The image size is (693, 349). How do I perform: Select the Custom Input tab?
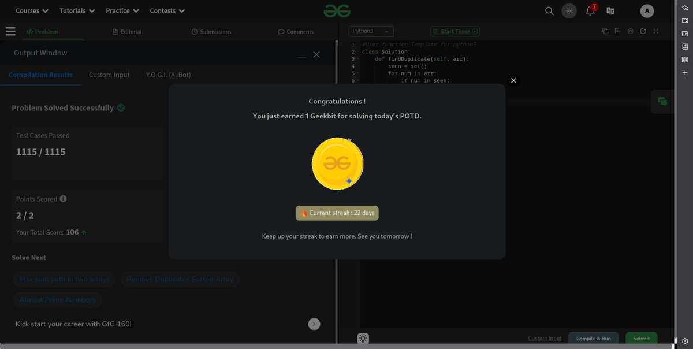[109, 75]
